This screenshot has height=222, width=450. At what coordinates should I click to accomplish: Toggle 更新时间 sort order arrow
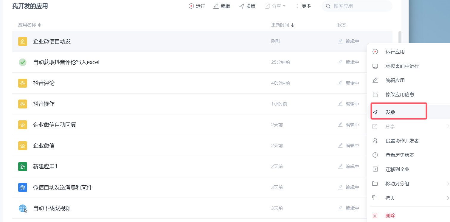tap(293, 25)
